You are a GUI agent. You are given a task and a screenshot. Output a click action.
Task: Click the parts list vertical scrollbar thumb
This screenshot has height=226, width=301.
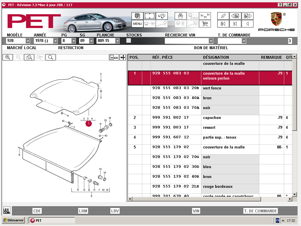[x=294, y=95]
